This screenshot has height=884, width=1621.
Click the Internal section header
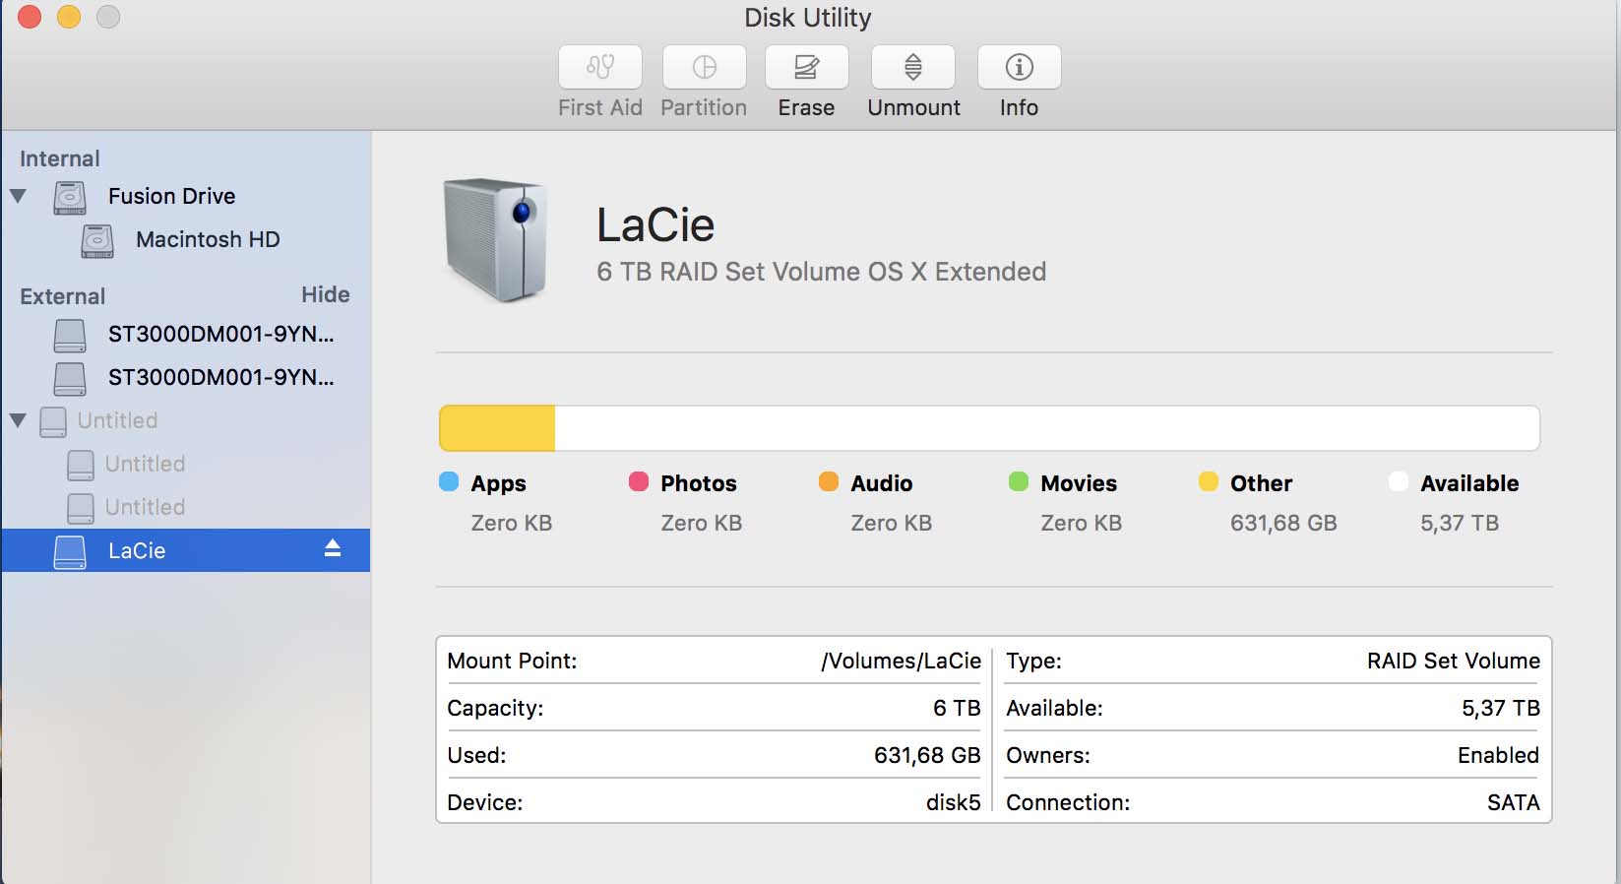click(60, 158)
